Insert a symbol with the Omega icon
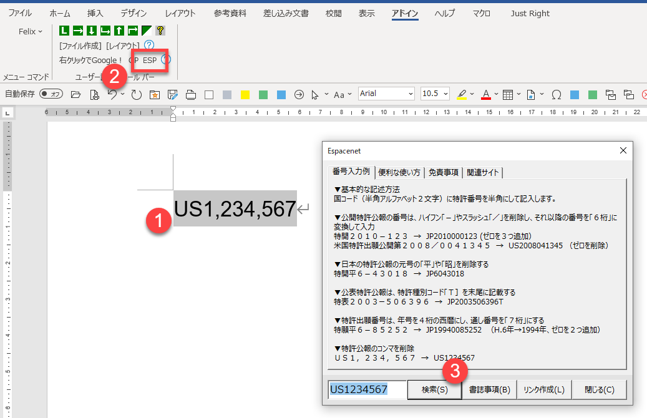This screenshot has width=647, height=418. click(557, 95)
